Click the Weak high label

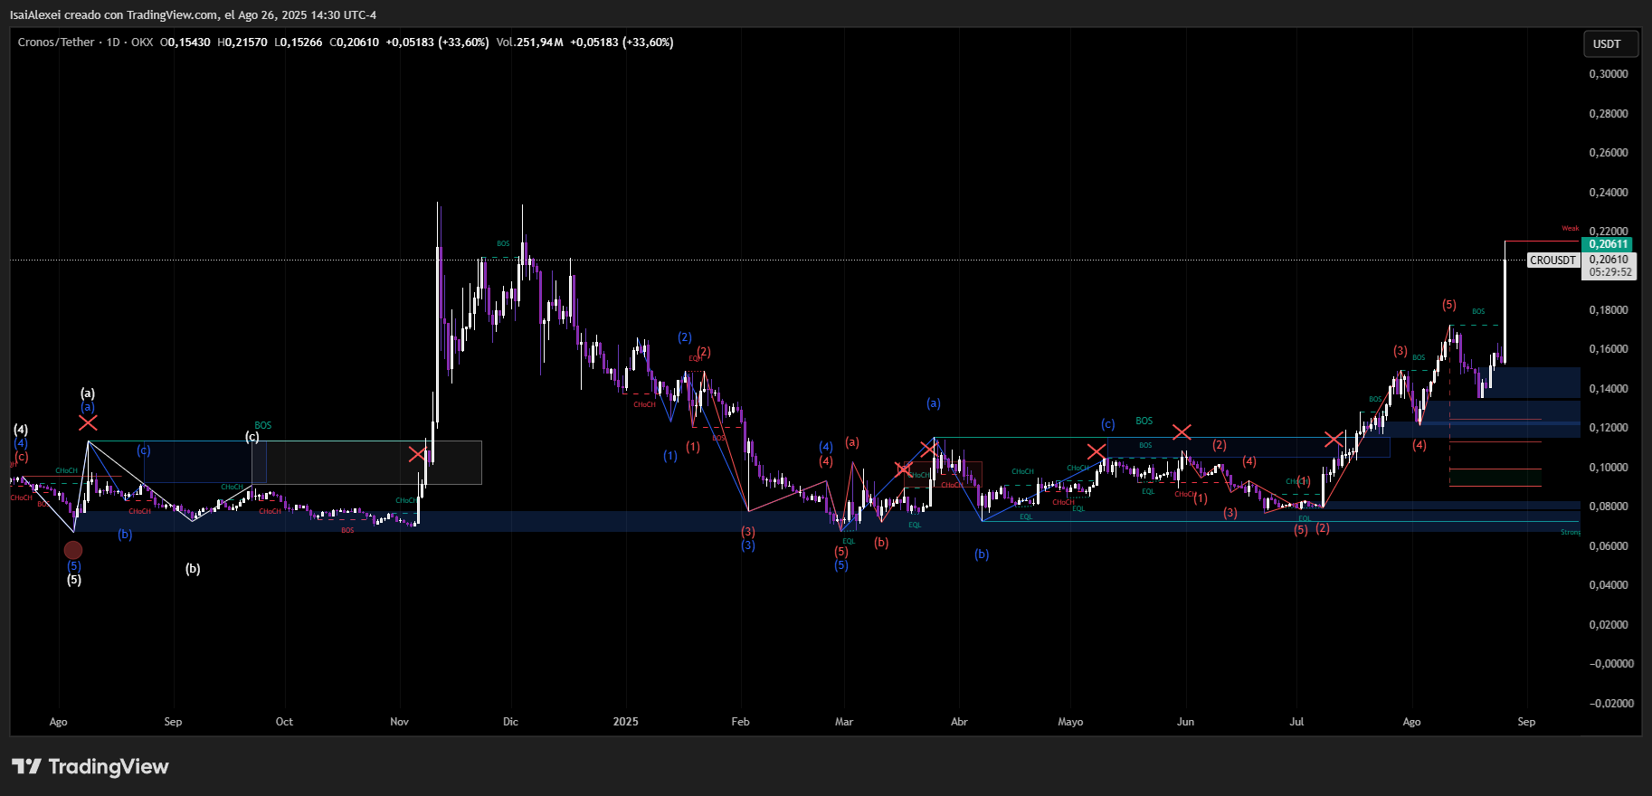pyautogui.click(x=1570, y=229)
